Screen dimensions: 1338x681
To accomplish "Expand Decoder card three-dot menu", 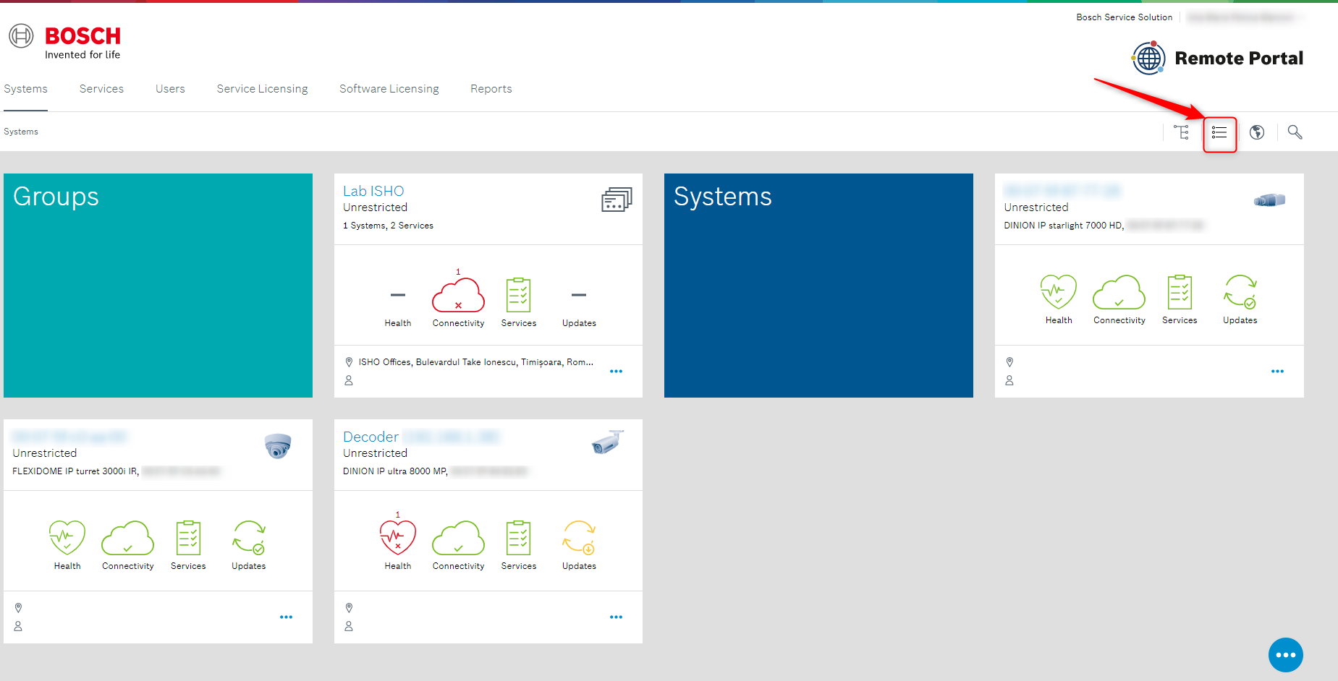I will pos(616,617).
